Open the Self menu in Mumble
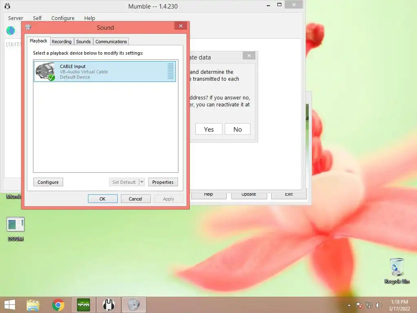417x313 pixels. click(x=37, y=18)
